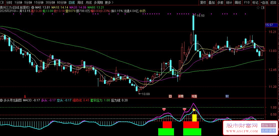
Task: Click the MA10: 14.14 label
Action: click(x=60, y=8)
